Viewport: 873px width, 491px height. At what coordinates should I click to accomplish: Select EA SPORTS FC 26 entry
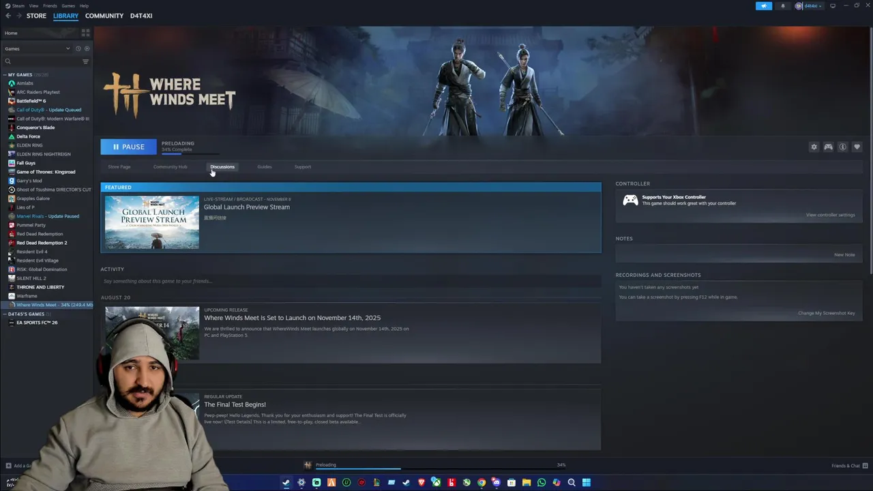point(37,323)
